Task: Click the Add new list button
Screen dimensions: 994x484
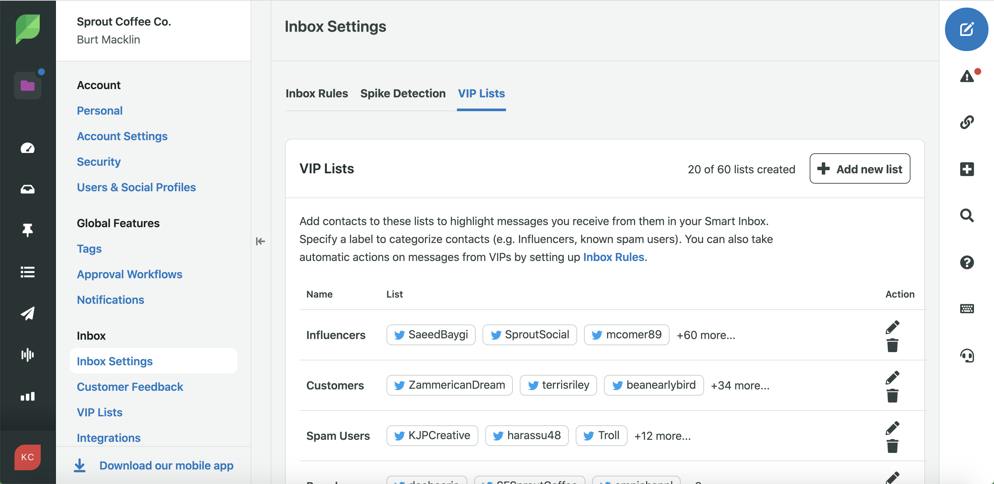Action: pos(860,169)
